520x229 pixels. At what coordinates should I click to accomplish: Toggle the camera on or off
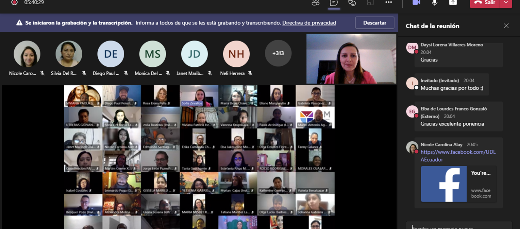[x=416, y=3]
